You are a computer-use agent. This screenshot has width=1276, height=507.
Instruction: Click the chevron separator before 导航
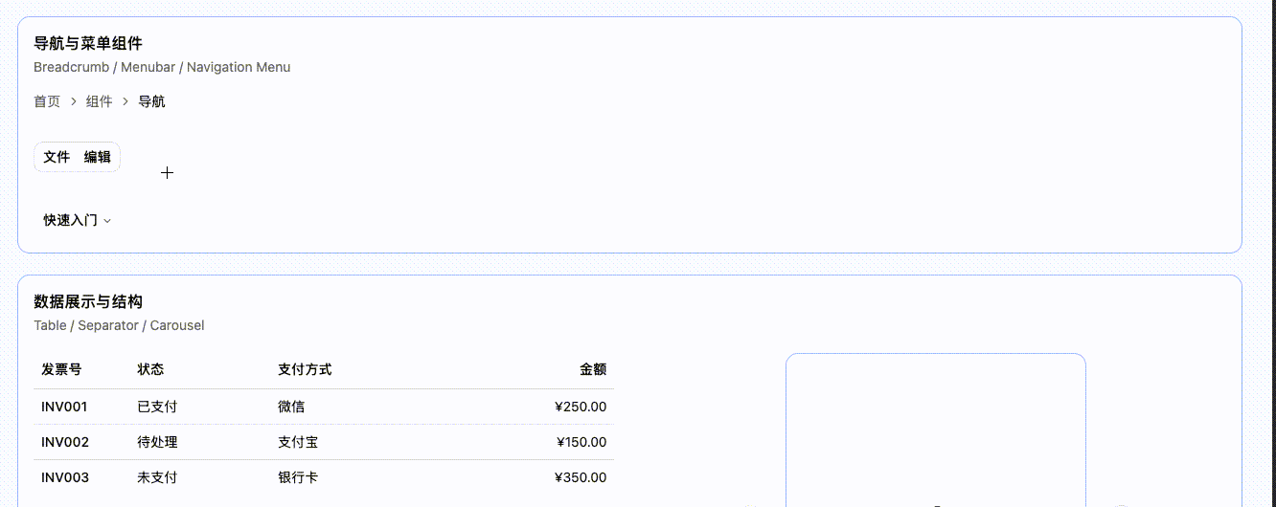coord(125,101)
